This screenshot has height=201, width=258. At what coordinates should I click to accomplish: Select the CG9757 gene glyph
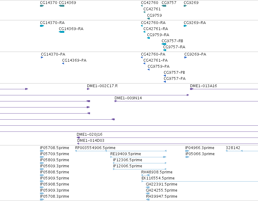(x=164, y=6)
